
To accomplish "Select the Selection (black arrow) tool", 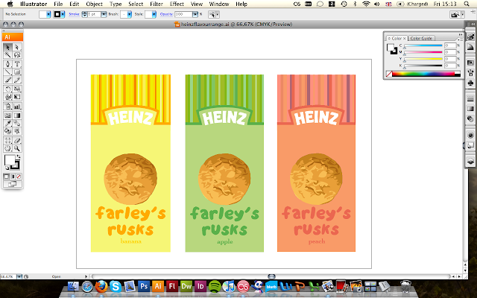I will [x=8, y=47].
